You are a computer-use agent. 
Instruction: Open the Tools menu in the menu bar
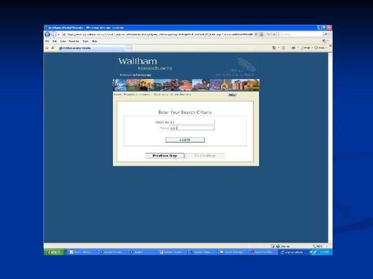[x=85, y=41]
